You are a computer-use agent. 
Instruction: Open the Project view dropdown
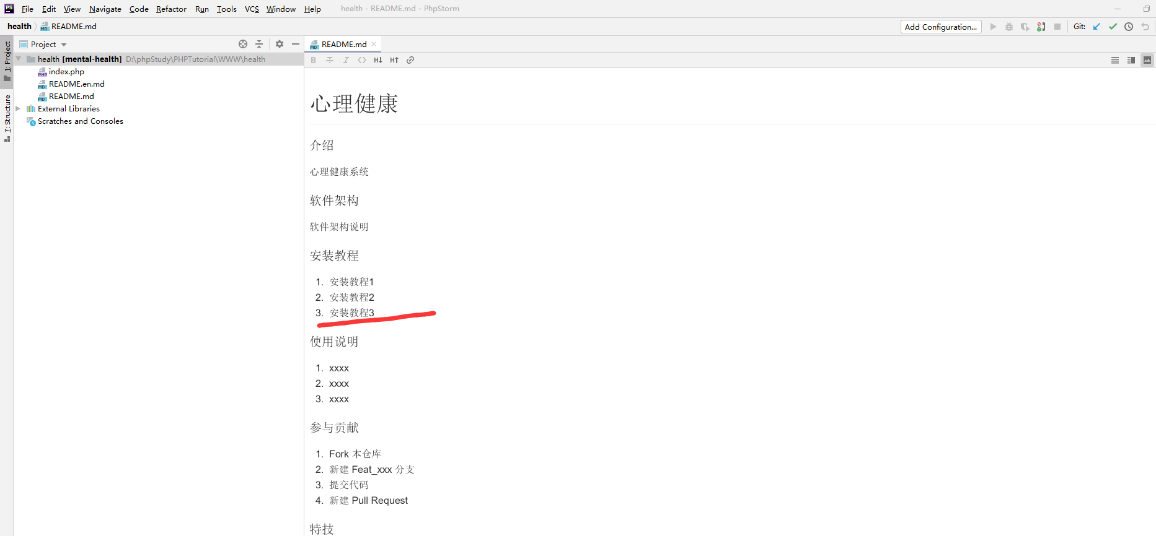(43, 45)
